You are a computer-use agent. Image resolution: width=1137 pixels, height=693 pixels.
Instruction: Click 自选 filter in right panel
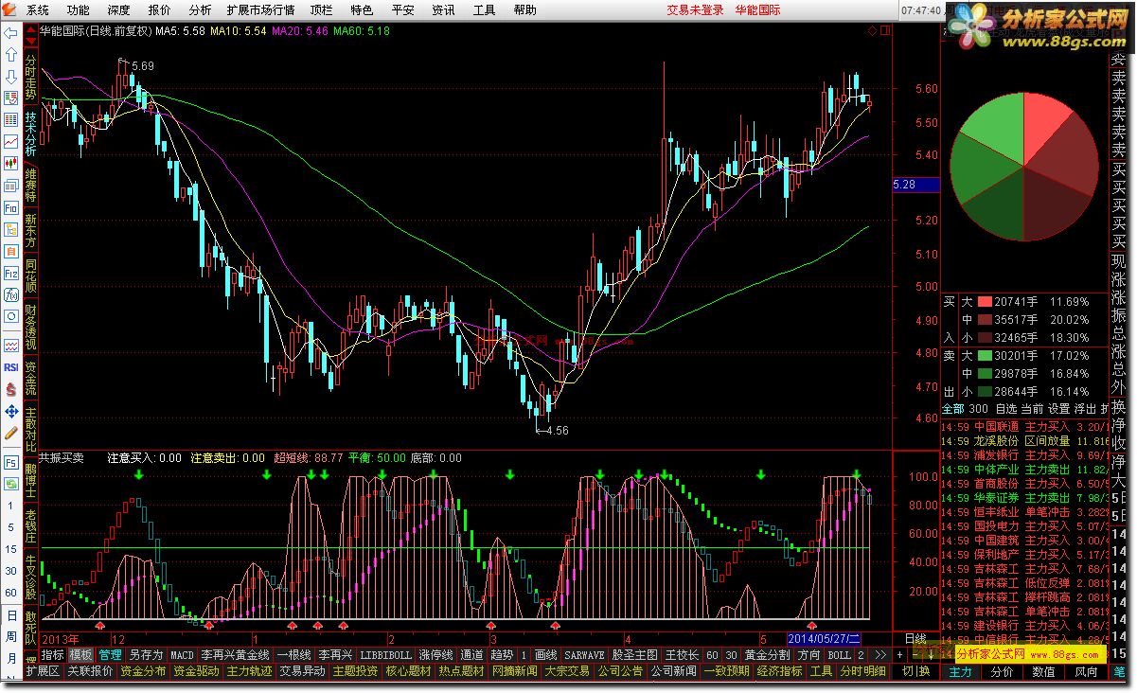pyautogui.click(x=1005, y=409)
